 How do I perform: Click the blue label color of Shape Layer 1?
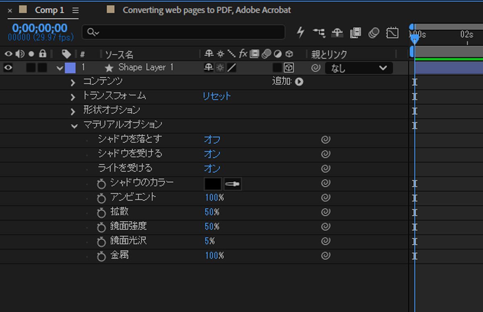tap(70, 68)
